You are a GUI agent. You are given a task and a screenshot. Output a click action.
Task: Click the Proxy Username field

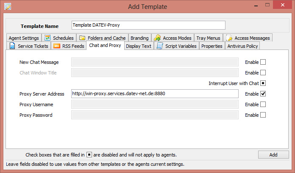(155, 104)
